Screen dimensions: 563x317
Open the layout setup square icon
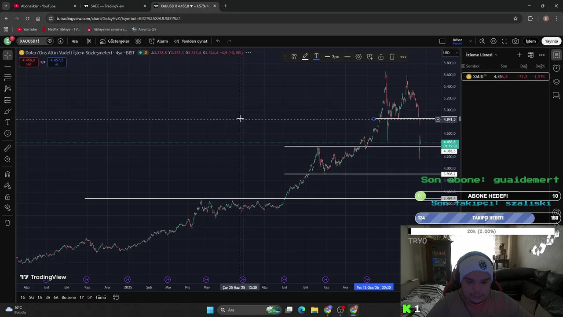tap(442, 41)
